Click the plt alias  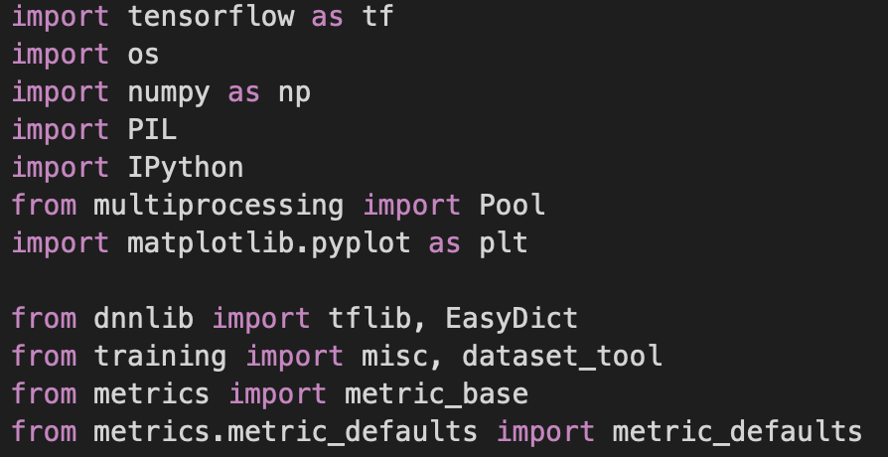(503, 243)
